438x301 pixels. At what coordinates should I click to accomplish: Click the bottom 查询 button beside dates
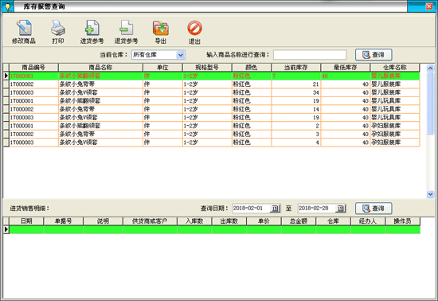(x=373, y=209)
